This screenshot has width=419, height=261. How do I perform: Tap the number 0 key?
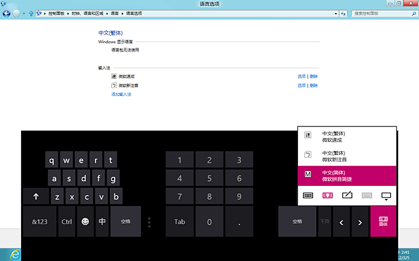tap(209, 221)
